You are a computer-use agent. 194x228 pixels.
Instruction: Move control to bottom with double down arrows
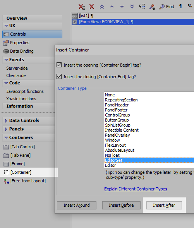point(132,7)
